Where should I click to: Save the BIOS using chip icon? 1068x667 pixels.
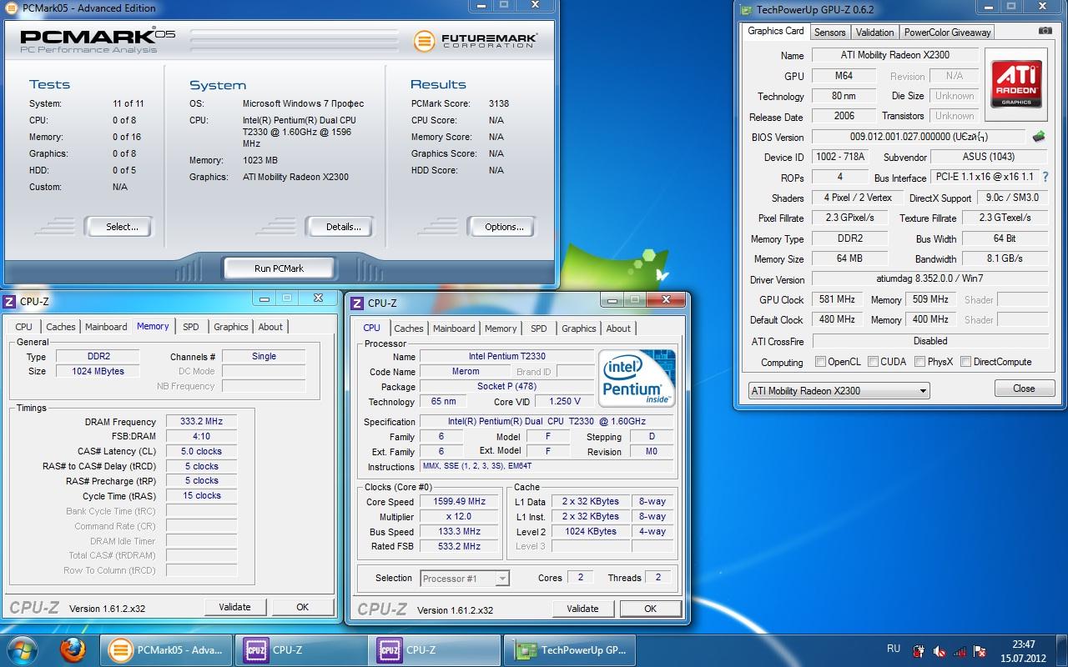[x=1039, y=136]
